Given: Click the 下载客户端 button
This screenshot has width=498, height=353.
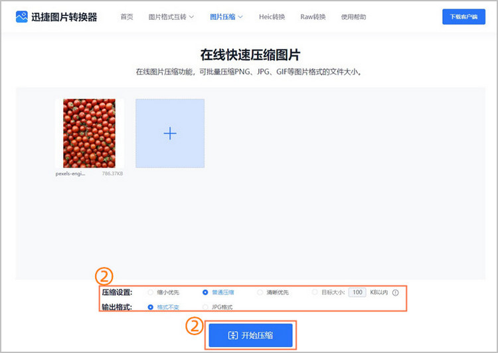Looking at the screenshot, I should 463,17.
